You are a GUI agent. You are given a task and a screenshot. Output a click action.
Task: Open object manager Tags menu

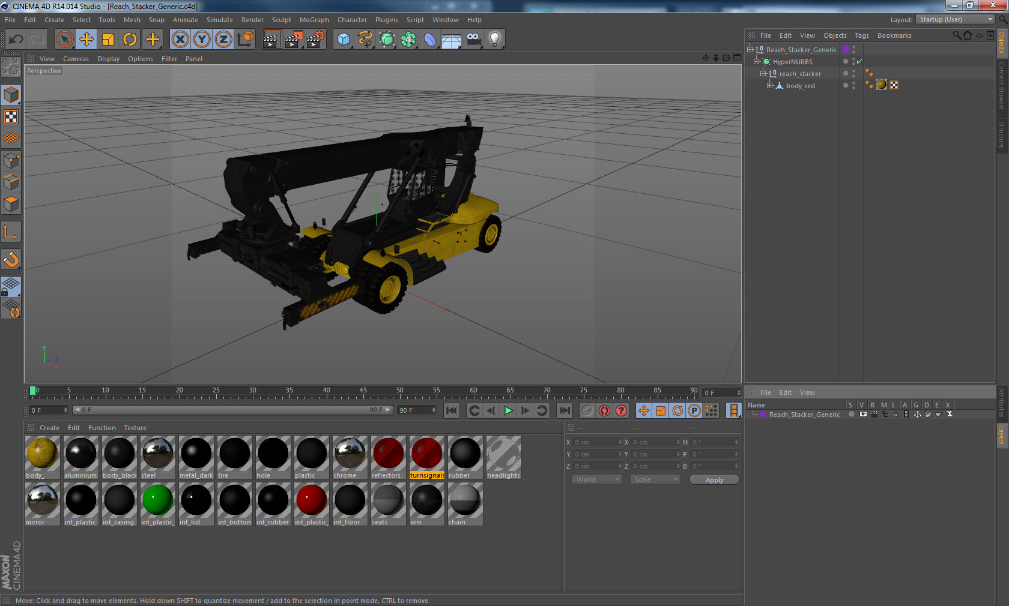862,35
